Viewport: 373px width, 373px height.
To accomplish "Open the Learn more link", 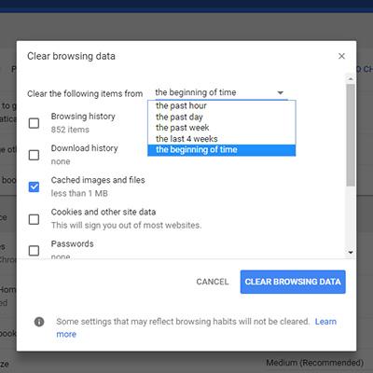I will tap(325, 322).
